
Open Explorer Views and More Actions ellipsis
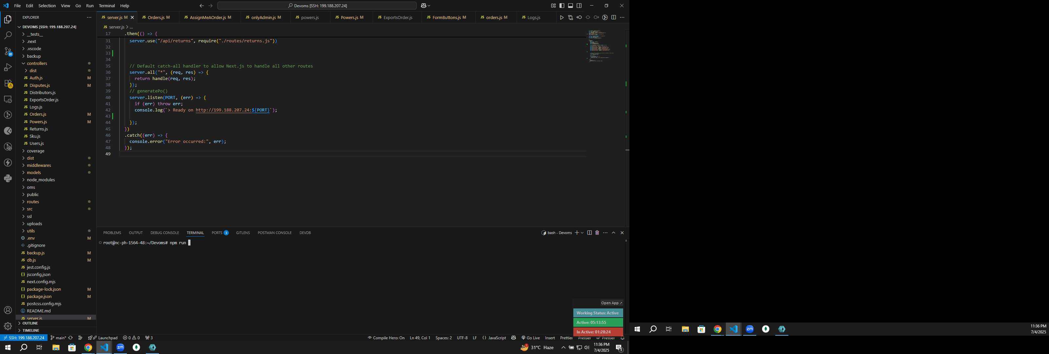(89, 17)
